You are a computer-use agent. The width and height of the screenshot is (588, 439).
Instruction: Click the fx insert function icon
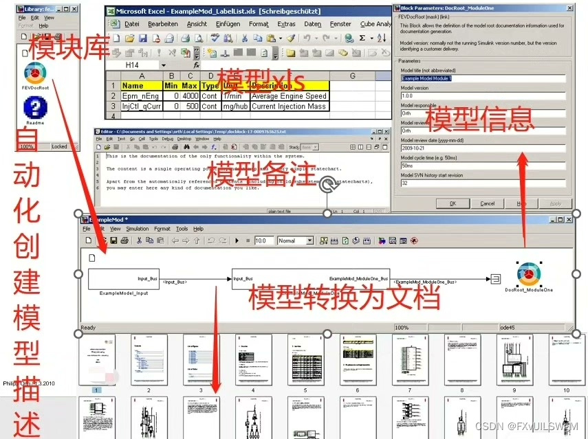pos(196,65)
